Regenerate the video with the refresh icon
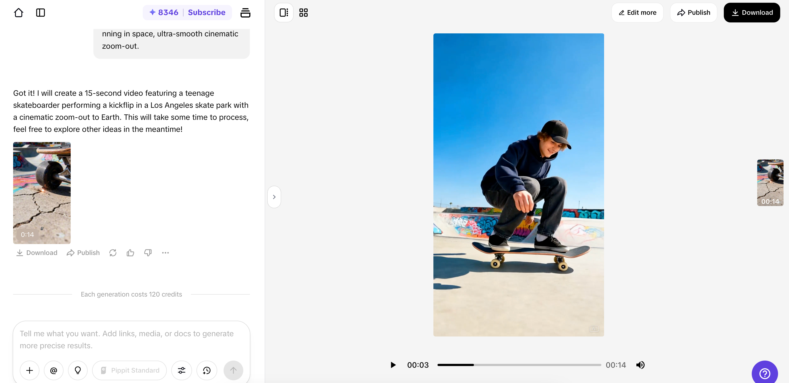This screenshot has width=789, height=383. (113, 253)
